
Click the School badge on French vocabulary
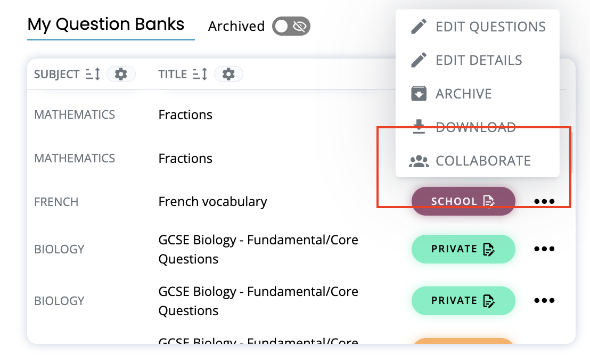click(463, 201)
